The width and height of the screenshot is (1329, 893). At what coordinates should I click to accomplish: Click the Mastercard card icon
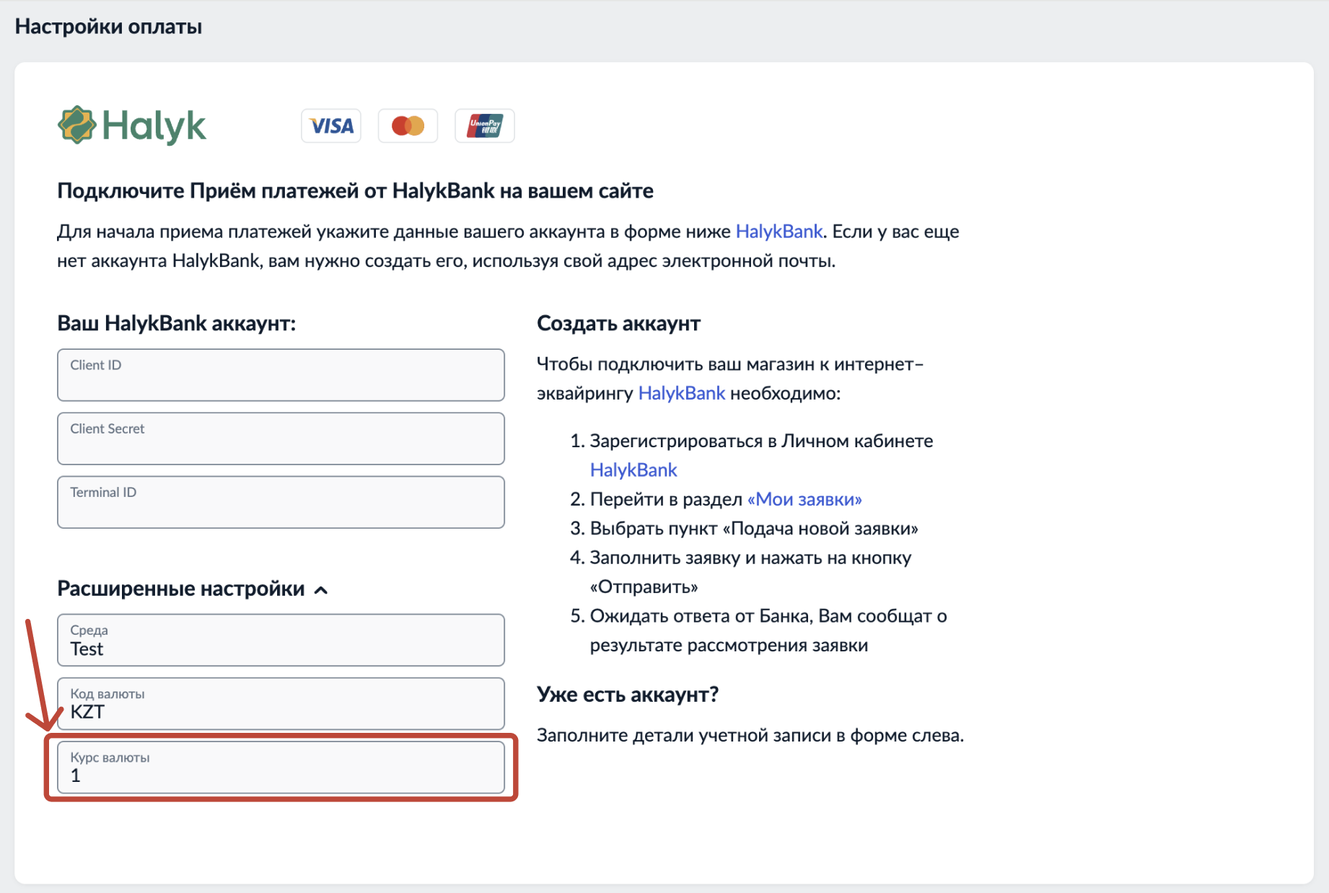tap(408, 126)
